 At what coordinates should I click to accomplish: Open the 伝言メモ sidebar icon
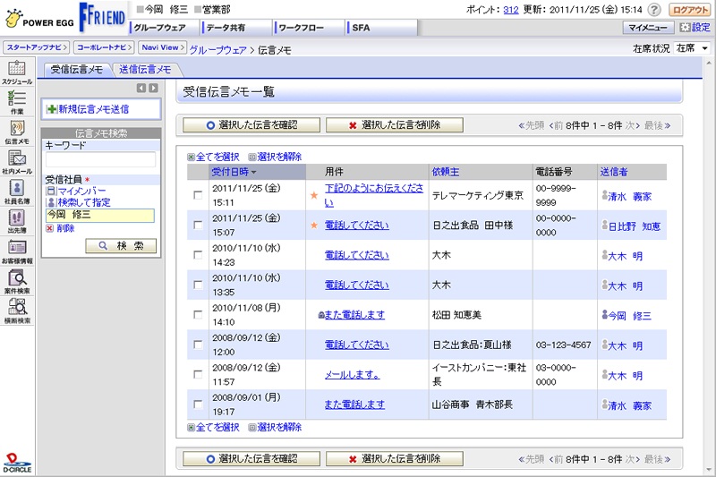coord(17,132)
